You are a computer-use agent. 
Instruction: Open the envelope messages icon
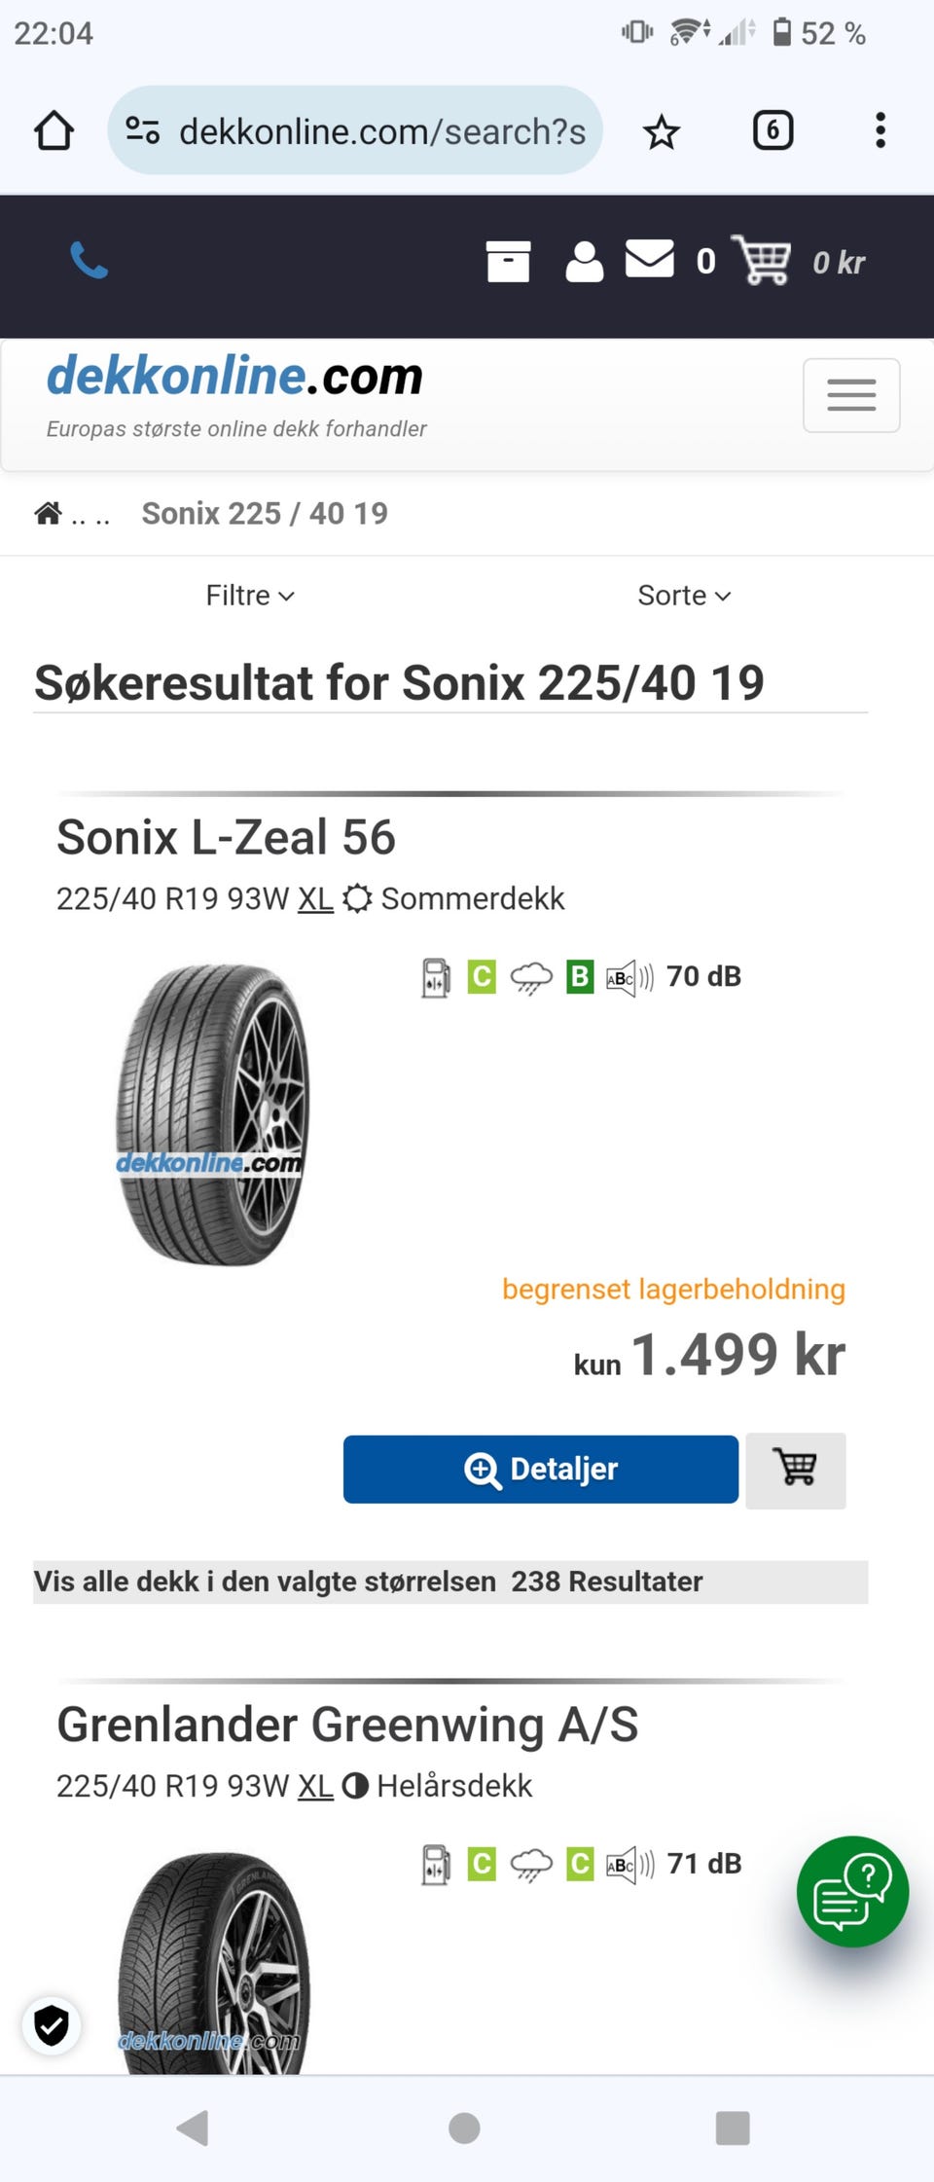(649, 259)
